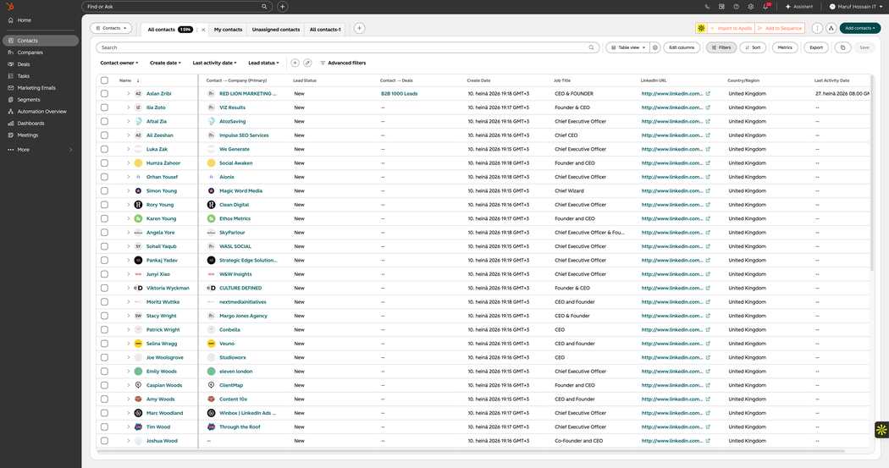Viewport: 889px width, 468px height.
Task: Open the help icon in top bar
Action: tap(736, 7)
